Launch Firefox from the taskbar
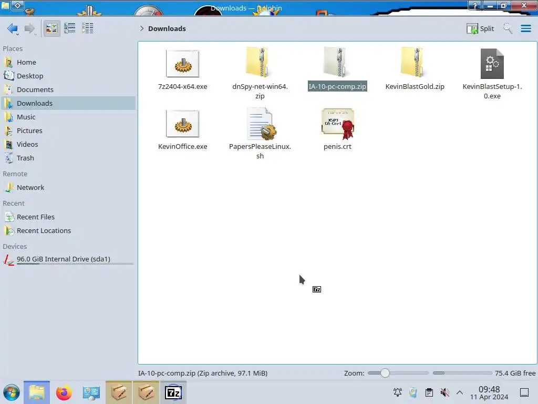 64,392
